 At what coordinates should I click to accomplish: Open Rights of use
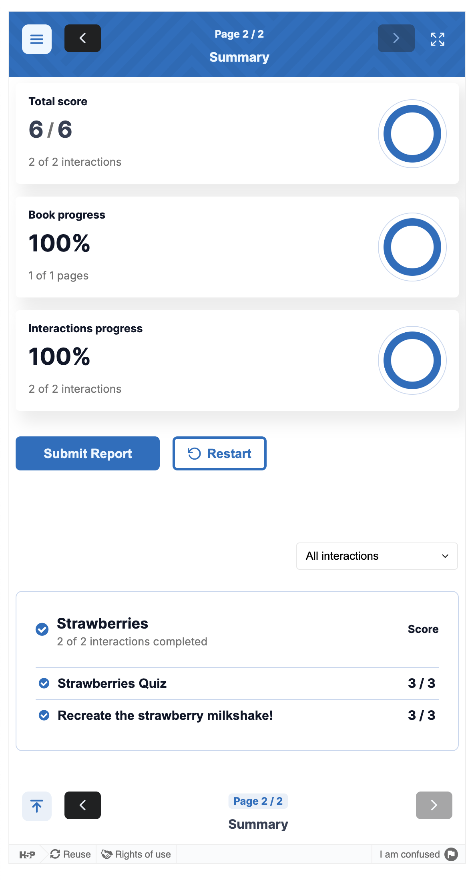tap(136, 854)
